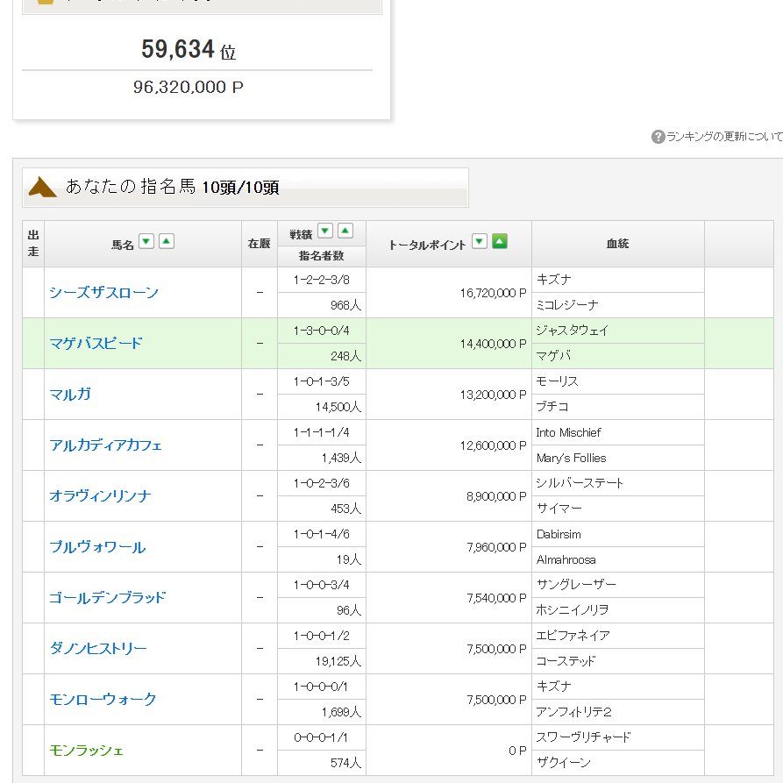Click record 1-2-2-3/8
This screenshot has width=783, height=783.
[322, 280]
